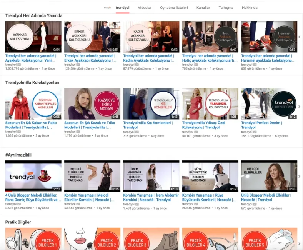This screenshot has width=303, height=250.
Task: Show next videos in Her Adımda Yanında row
Action: (x=299, y=37)
